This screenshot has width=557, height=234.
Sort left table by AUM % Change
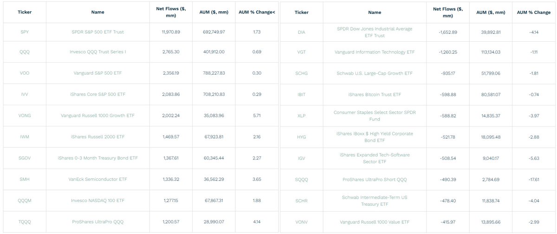[257, 12]
